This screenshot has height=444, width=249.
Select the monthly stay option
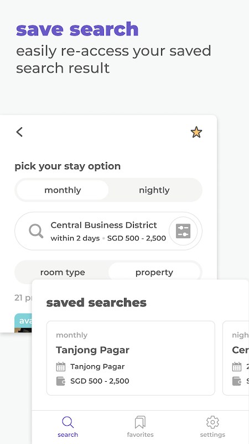click(x=63, y=190)
